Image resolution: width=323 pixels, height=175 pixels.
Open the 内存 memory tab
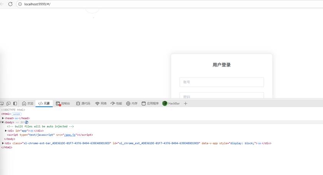coord(132,104)
